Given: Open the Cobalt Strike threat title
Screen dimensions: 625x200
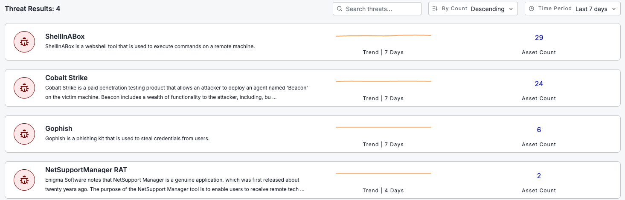Looking at the screenshot, I should (67, 78).
